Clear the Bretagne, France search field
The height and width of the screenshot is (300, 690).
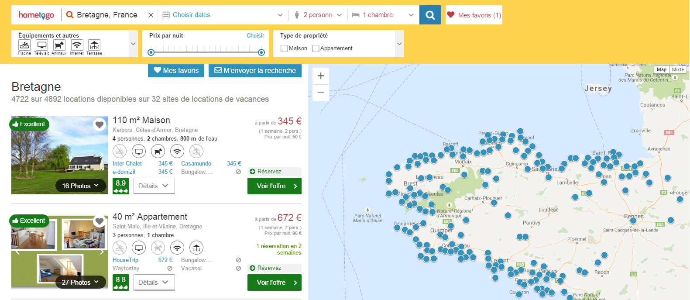(151, 15)
